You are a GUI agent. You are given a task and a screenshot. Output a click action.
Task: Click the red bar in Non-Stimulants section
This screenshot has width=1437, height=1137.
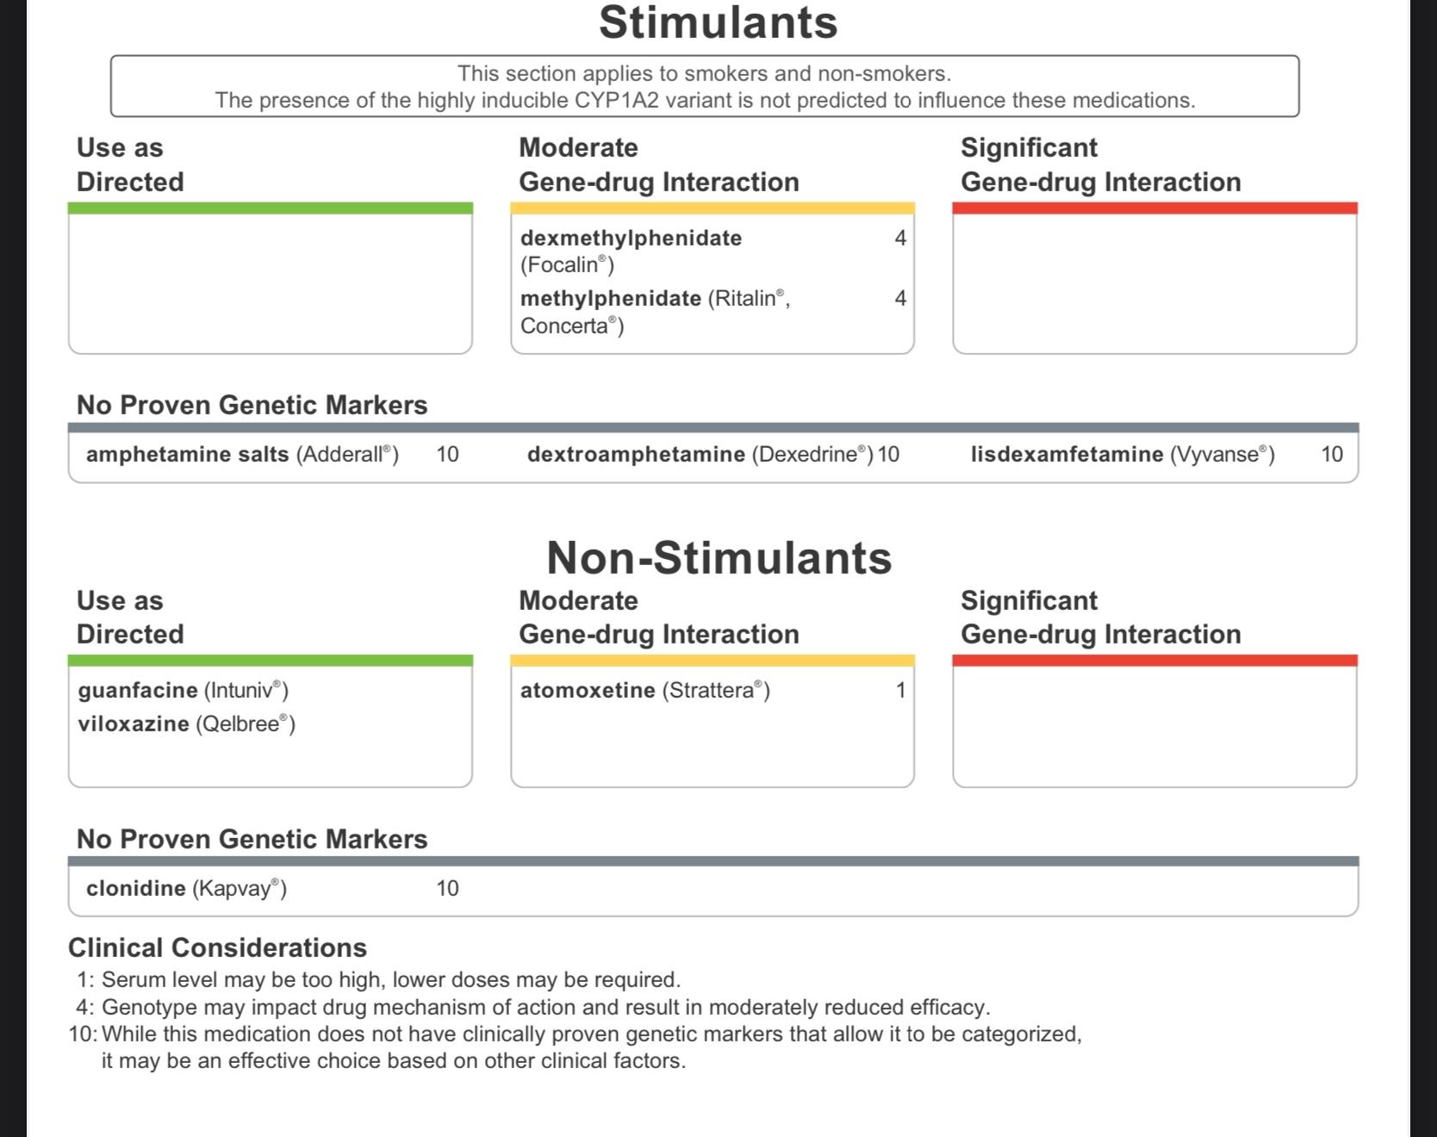(x=1154, y=661)
